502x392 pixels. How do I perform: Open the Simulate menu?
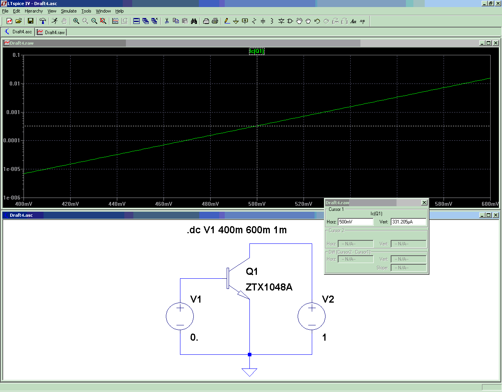[69, 11]
